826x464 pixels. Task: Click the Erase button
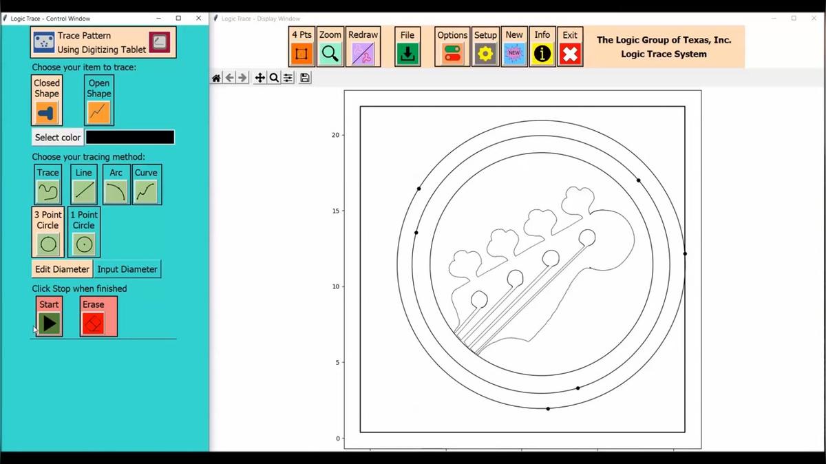(x=94, y=317)
